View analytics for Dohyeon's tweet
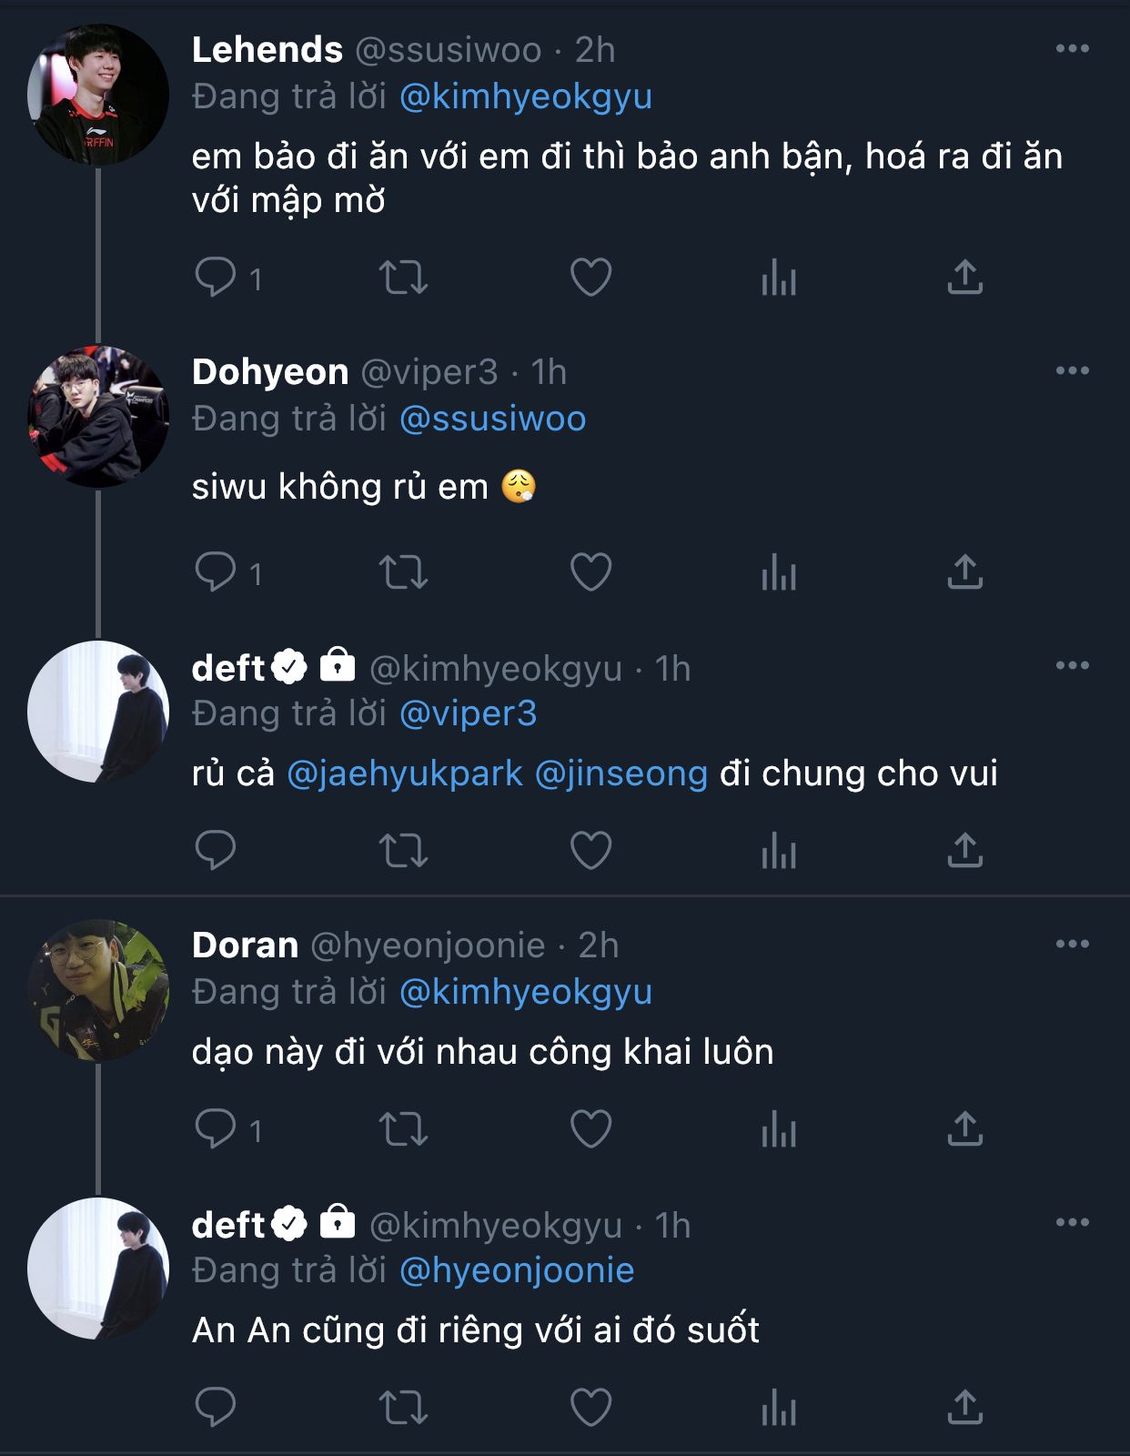Screen dimensions: 1130x1456 click(x=779, y=572)
